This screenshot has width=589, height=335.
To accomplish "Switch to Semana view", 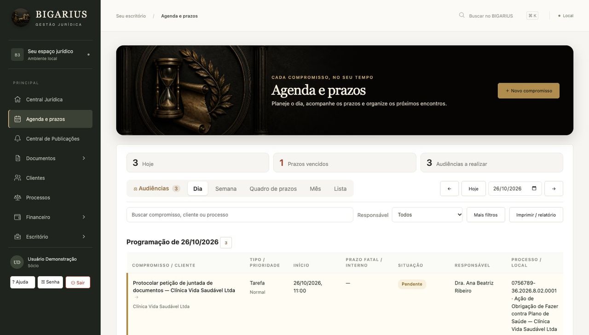I will tap(226, 188).
